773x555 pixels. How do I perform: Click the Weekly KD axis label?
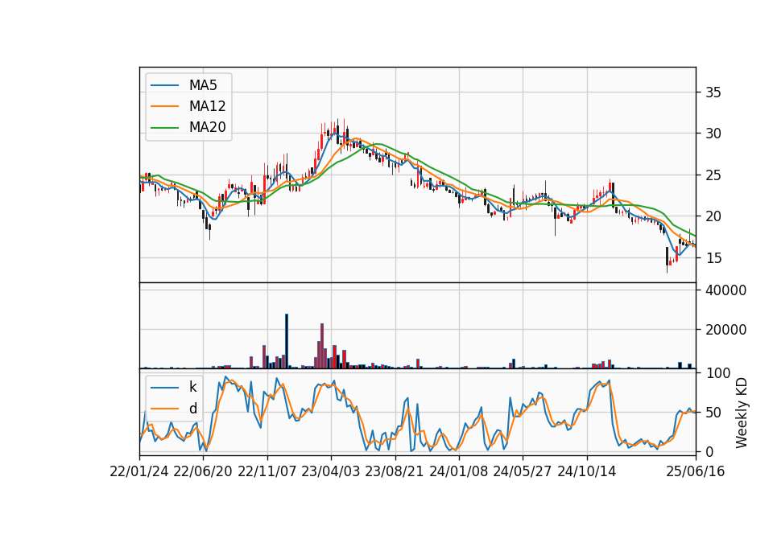pos(741,413)
